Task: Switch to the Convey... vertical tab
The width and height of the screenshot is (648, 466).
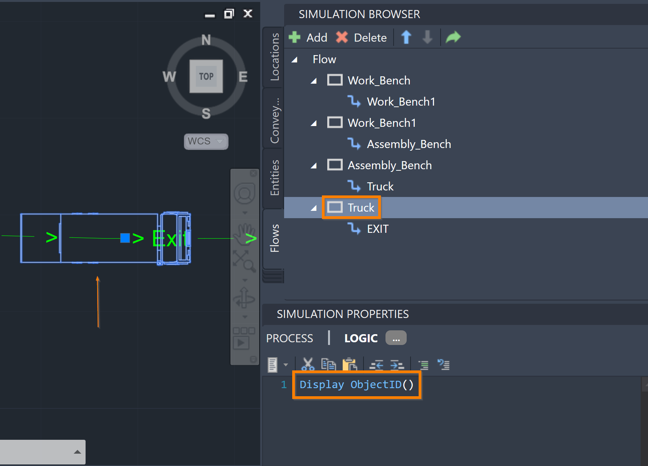Action: point(273,119)
